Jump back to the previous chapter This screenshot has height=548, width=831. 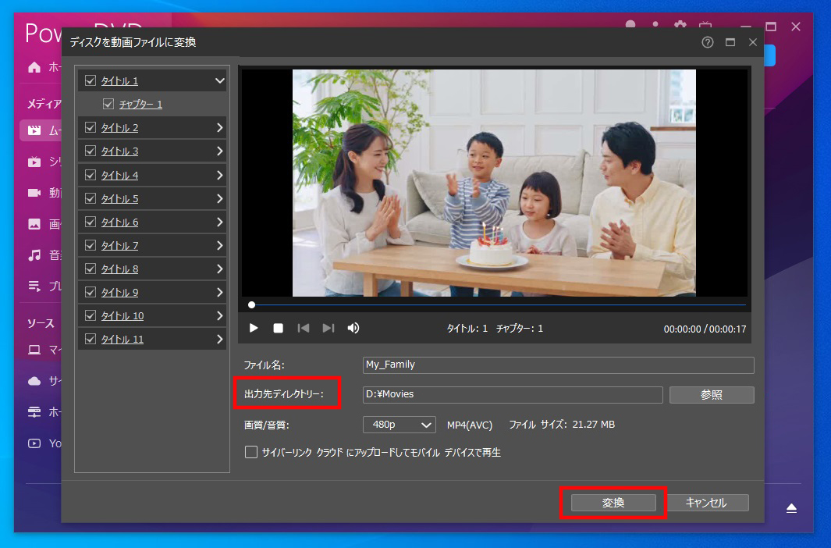[303, 328]
